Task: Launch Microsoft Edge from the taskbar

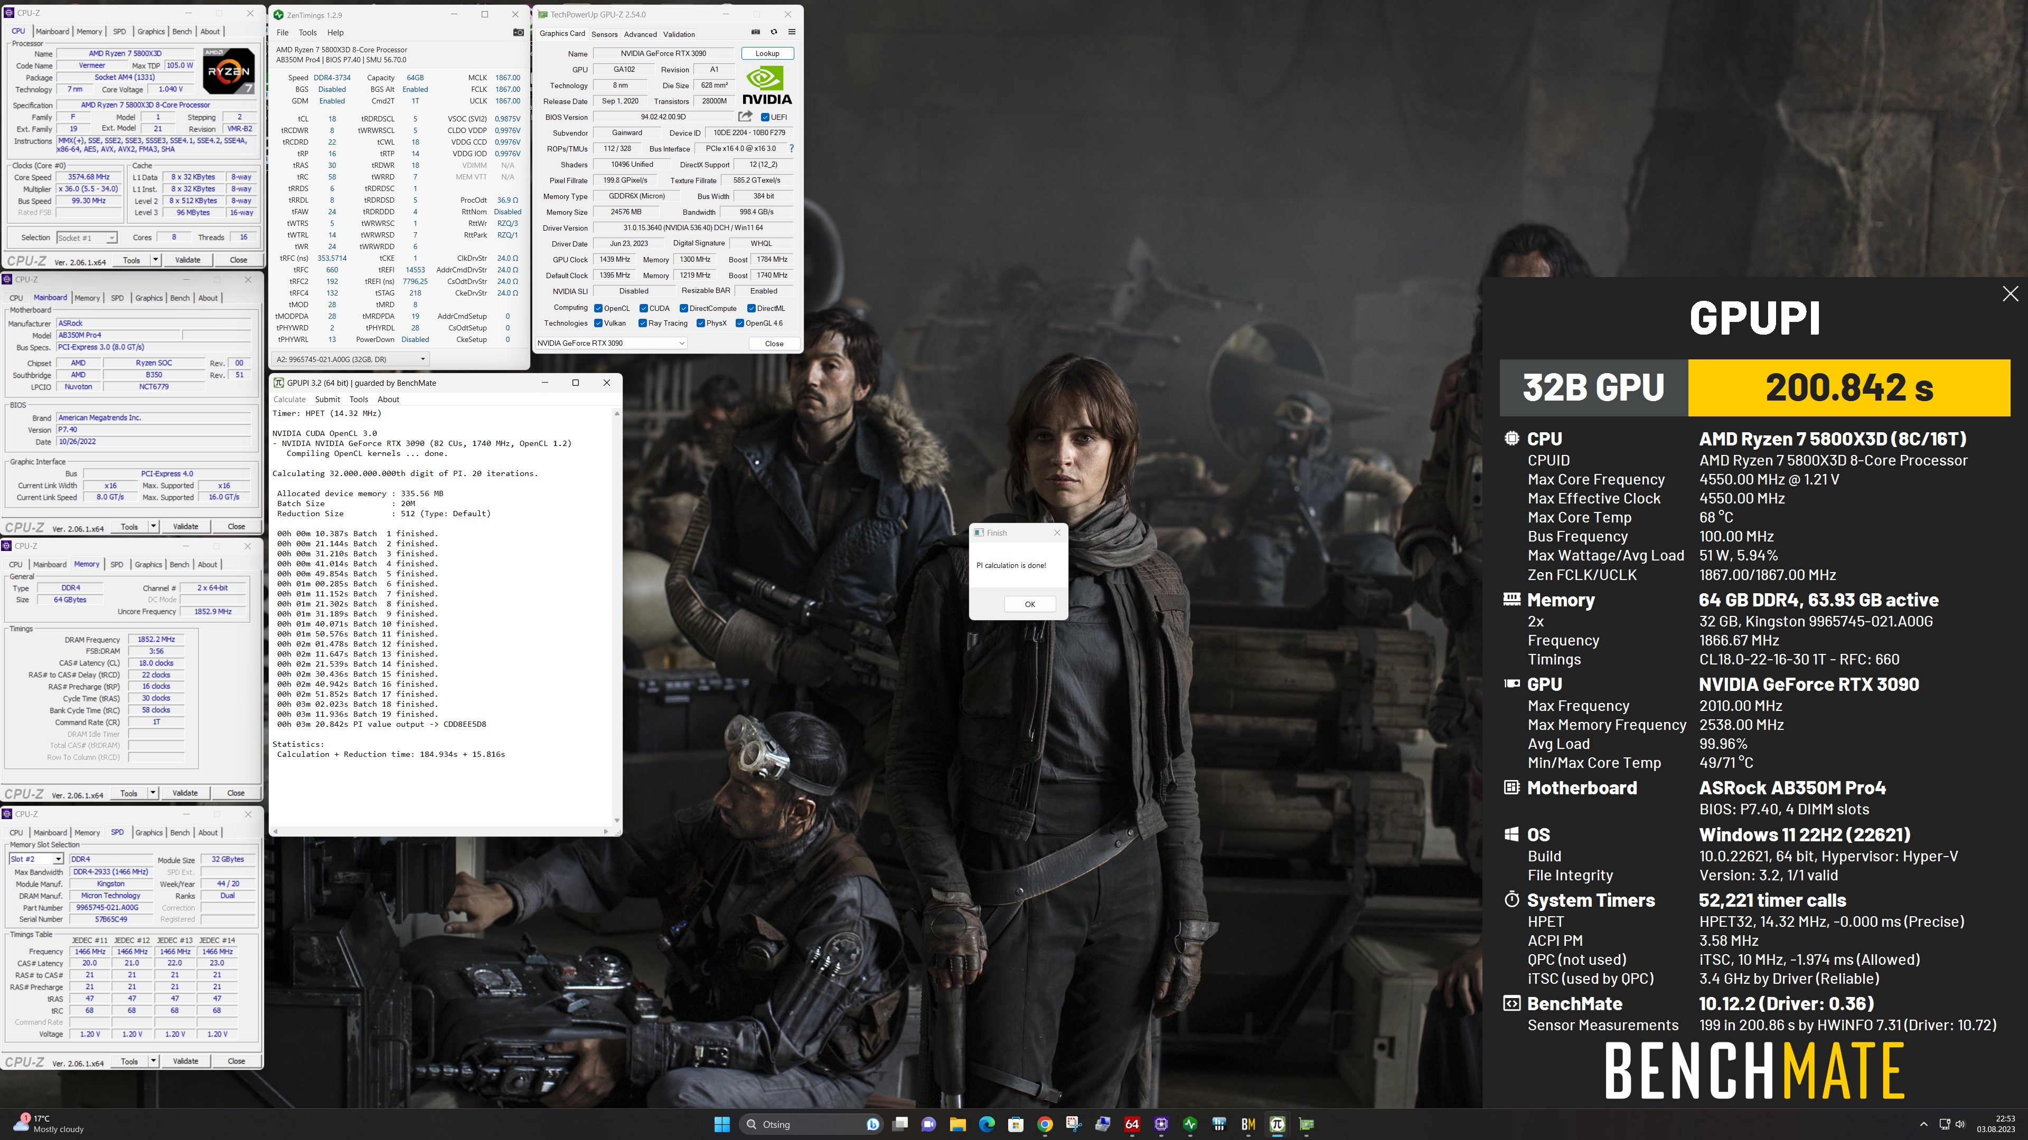Action: (x=987, y=1124)
